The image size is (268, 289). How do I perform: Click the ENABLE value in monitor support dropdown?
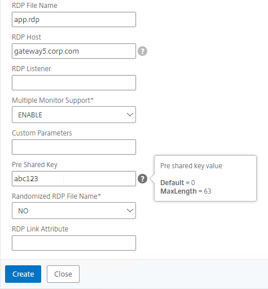(x=30, y=115)
